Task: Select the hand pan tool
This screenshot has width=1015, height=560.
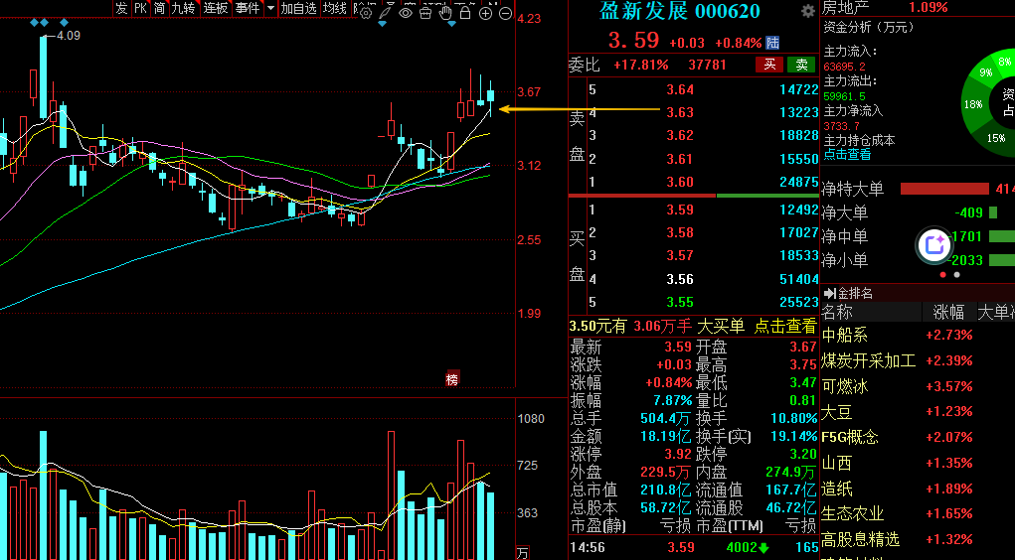Action: pyautogui.click(x=445, y=12)
